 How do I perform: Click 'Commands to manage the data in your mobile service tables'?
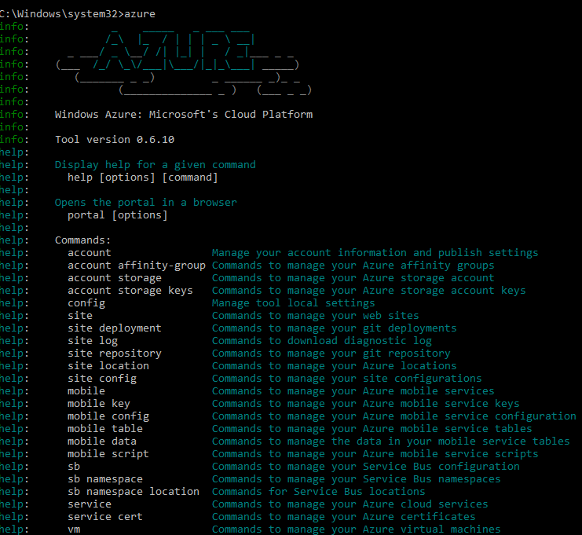click(x=390, y=442)
